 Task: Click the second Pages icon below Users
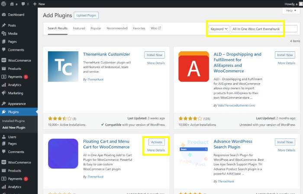pos(3,144)
